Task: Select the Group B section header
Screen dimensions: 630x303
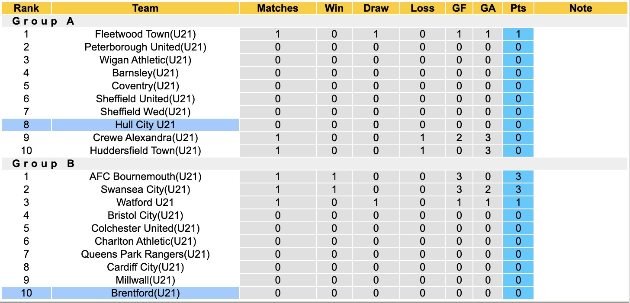Action: point(43,164)
